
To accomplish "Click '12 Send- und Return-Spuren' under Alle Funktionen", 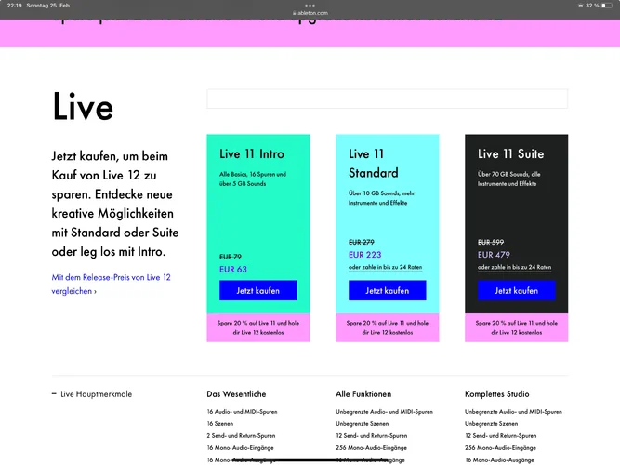I will click(371, 436).
